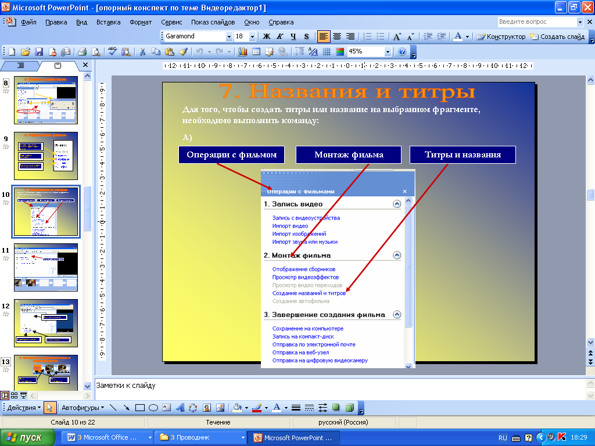Open the fill color bucket on the drawing toolbar
595x446 pixels.
(237, 408)
